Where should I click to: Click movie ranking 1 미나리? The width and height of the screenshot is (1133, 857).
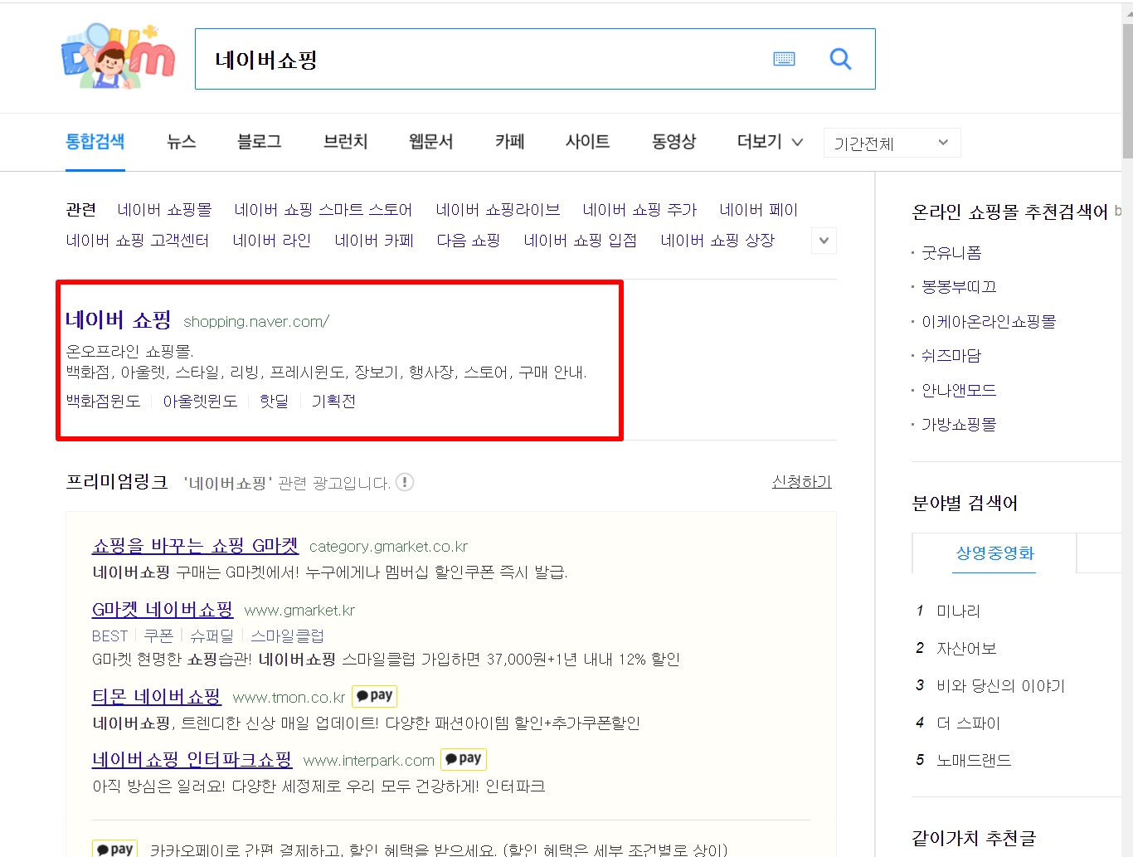coord(958,611)
